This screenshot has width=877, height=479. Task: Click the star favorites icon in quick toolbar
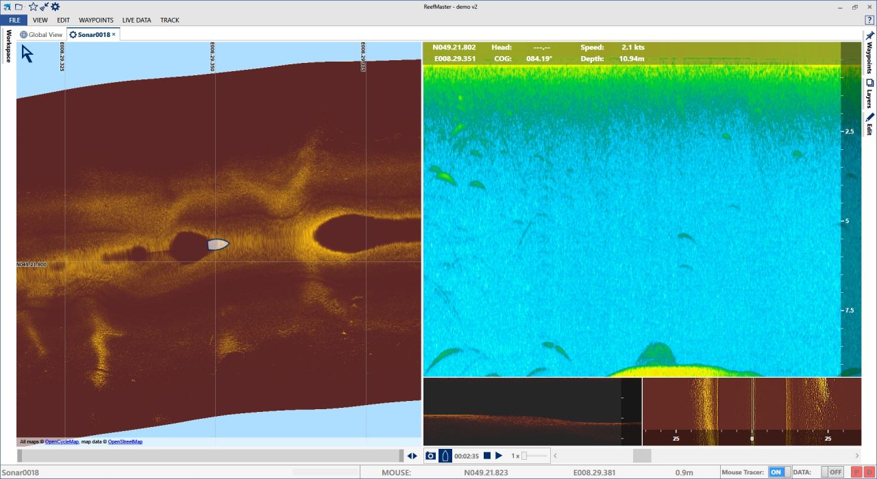(33, 6)
